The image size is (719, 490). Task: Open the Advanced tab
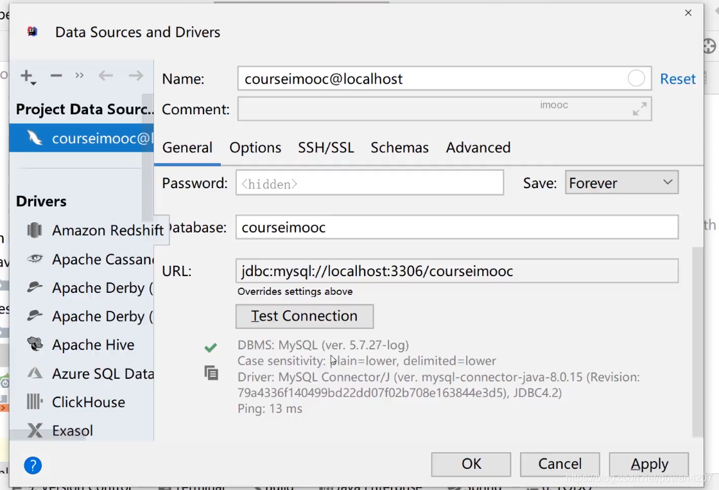click(x=478, y=148)
